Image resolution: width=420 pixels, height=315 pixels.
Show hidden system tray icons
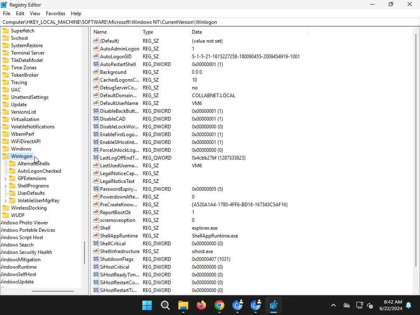(x=333, y=305)
